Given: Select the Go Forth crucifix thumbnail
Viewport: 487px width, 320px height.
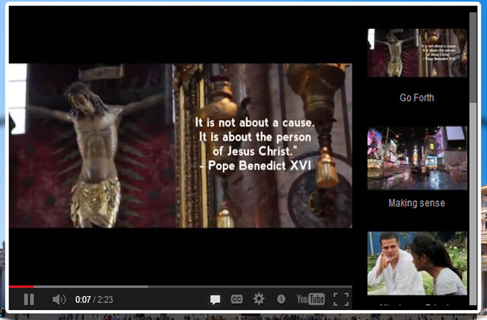Looking at the screenshot, I should pos(417,53).
